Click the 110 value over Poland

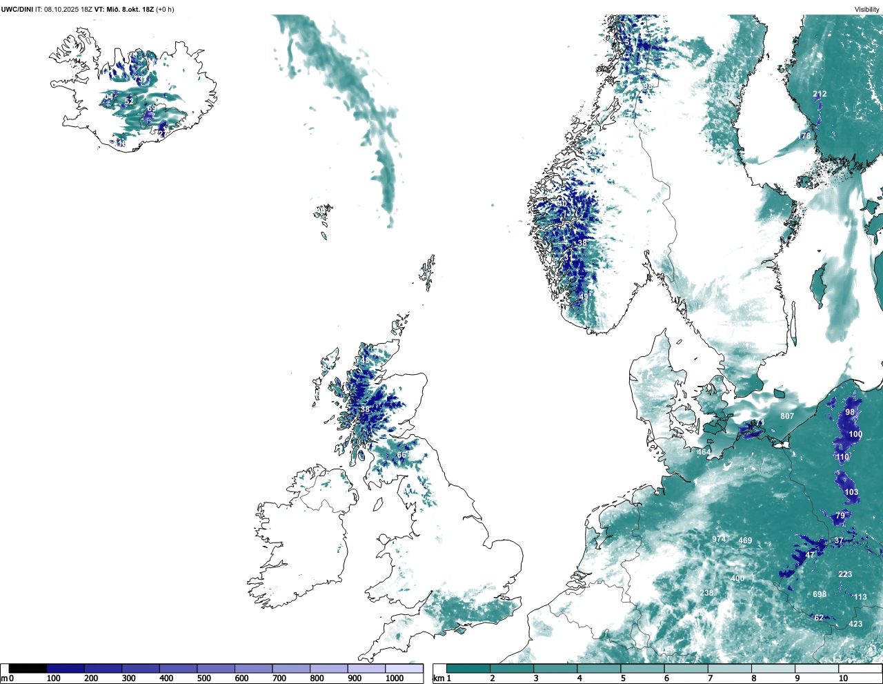coord(842,458)
